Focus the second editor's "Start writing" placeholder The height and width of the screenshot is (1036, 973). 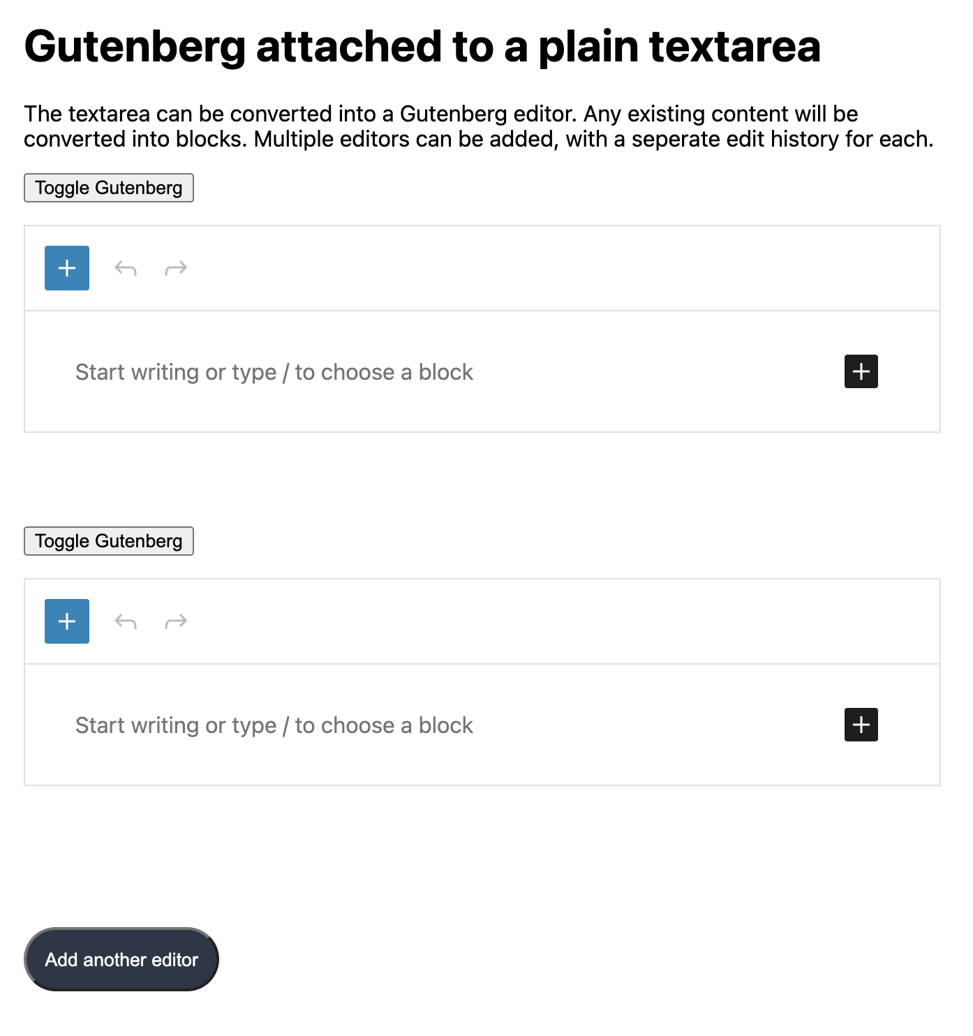pyautogui.click(x=274, y=725)
